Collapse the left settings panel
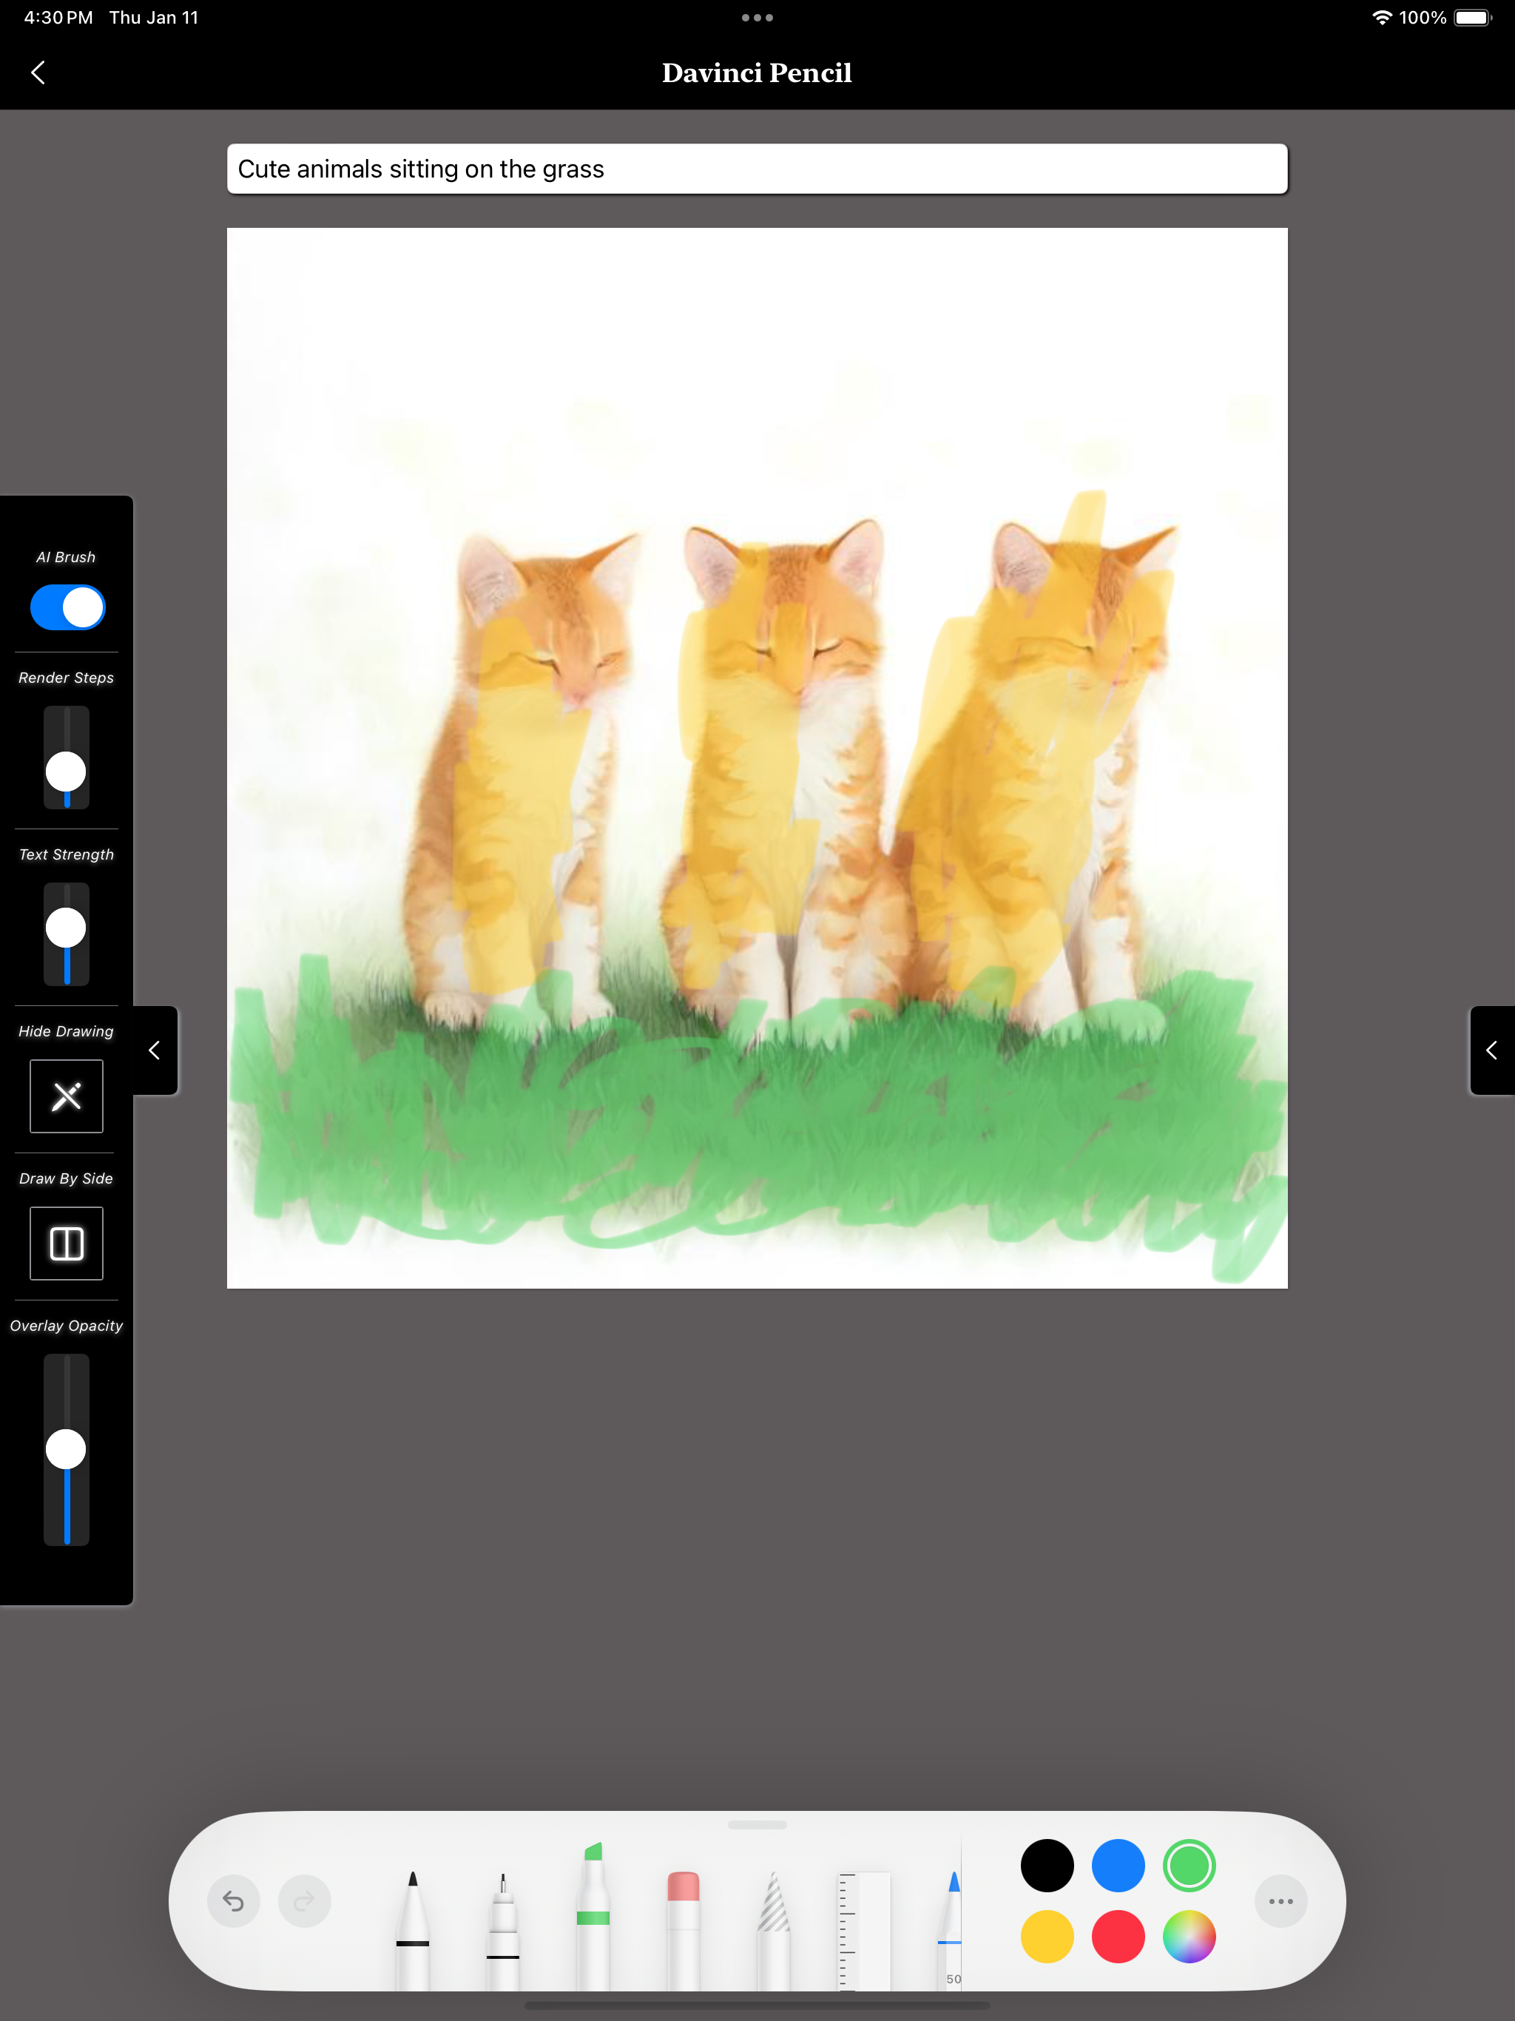This screenshot has height=2021, width=1515. 155,1050
